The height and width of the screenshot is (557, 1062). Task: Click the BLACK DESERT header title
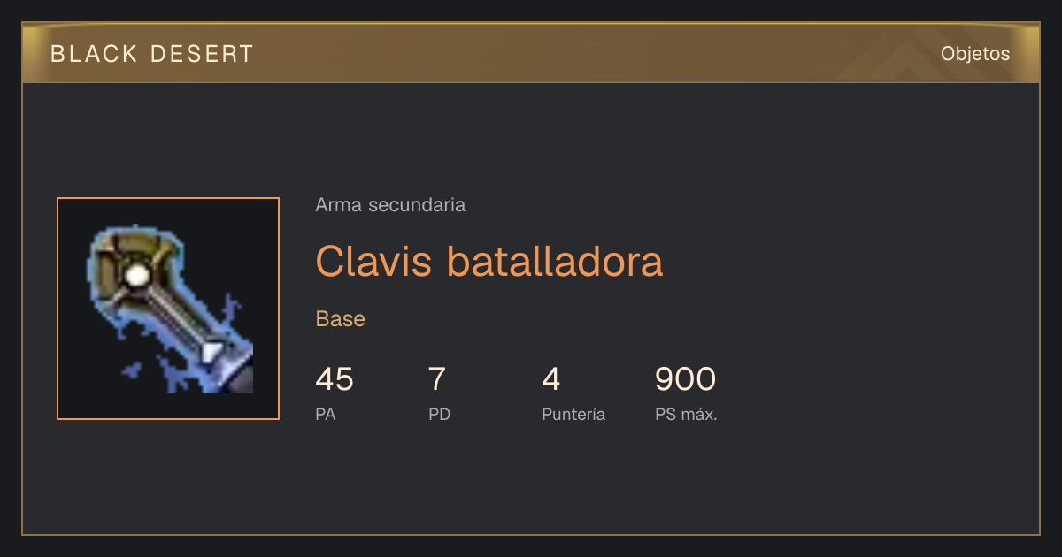click(x=152, y=54)
